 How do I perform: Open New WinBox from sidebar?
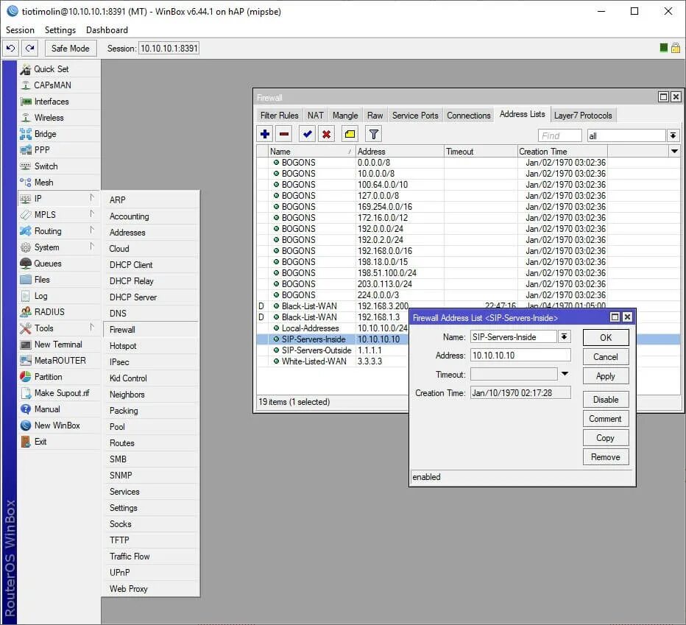pyautogui.click(x=59, y=426)
